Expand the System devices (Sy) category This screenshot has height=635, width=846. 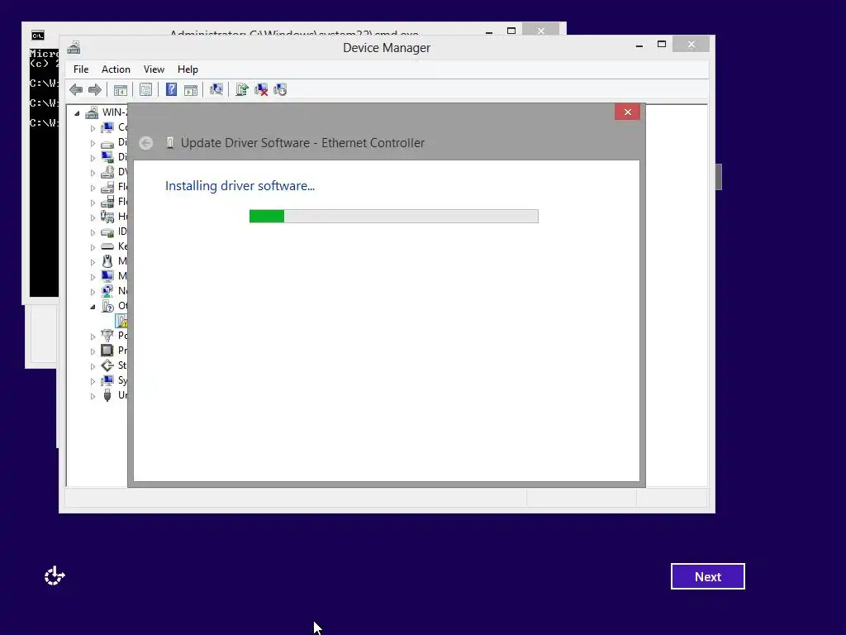[x=93, y=380]
